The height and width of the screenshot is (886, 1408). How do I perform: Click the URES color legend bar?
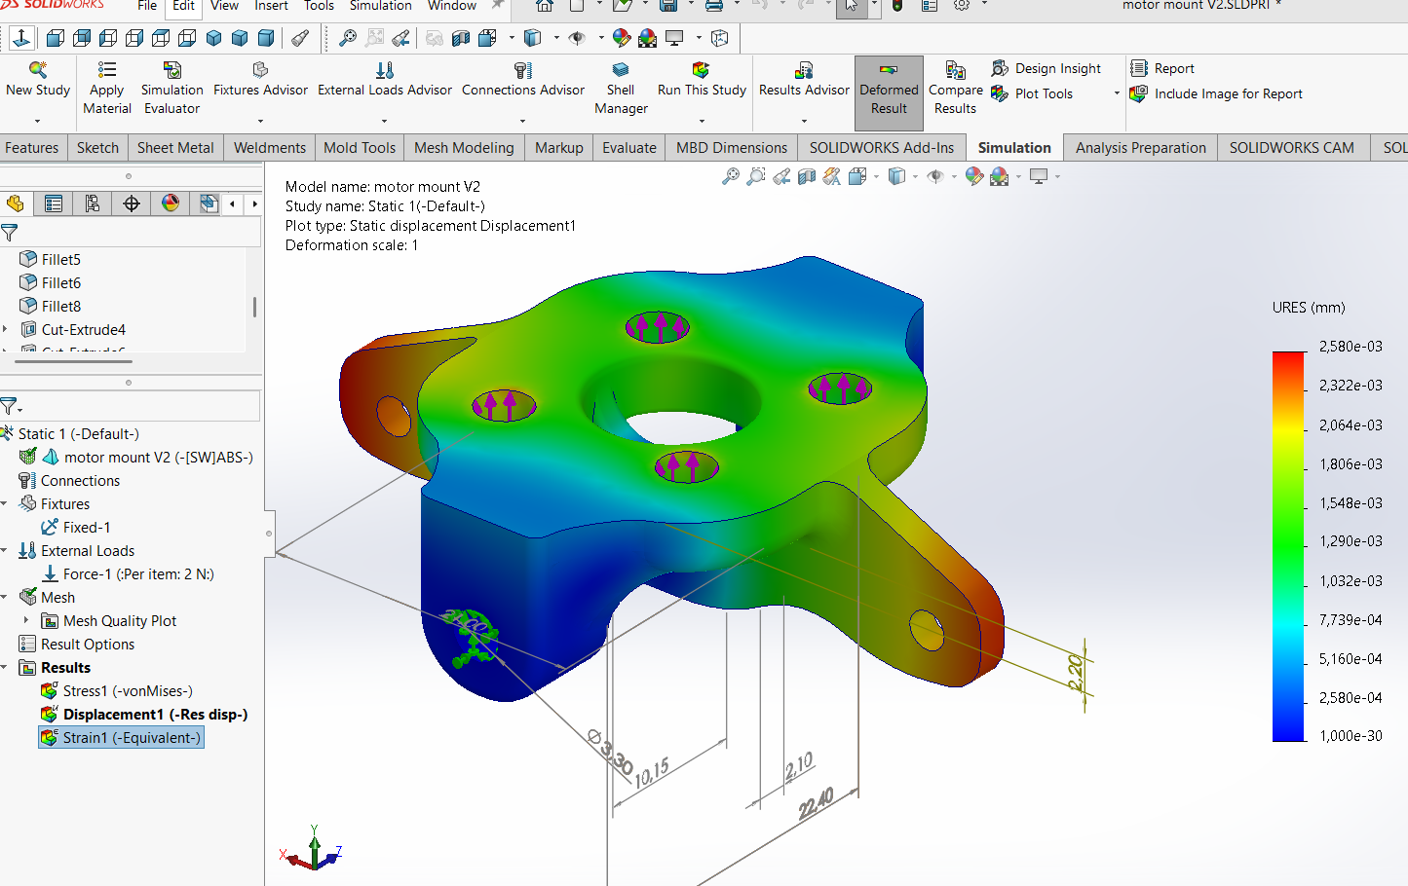click(1288, 545)
